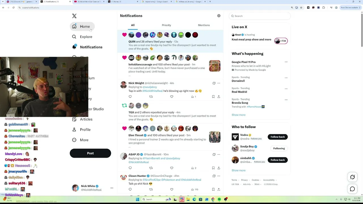
Task: Open a new browser tab
Action: click(210, 2)
